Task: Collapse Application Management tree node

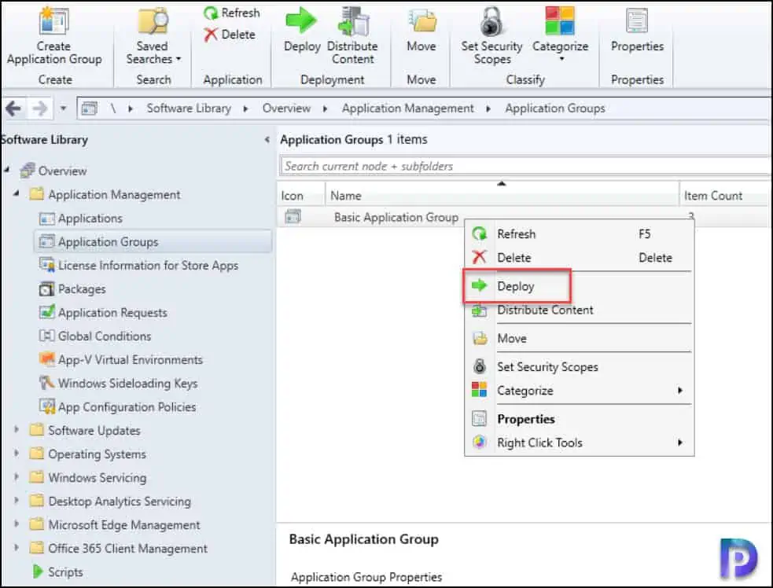Action: [x=17, y=193]
